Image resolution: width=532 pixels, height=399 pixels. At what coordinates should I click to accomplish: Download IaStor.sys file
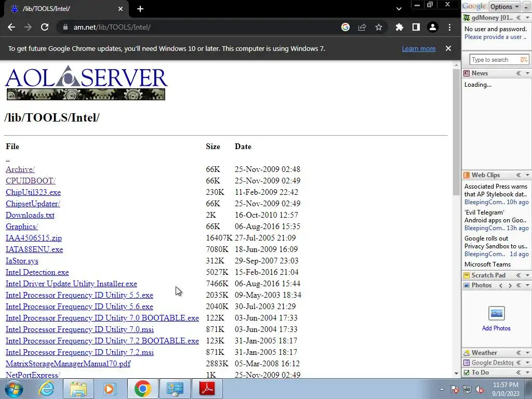tap(22, 261)
